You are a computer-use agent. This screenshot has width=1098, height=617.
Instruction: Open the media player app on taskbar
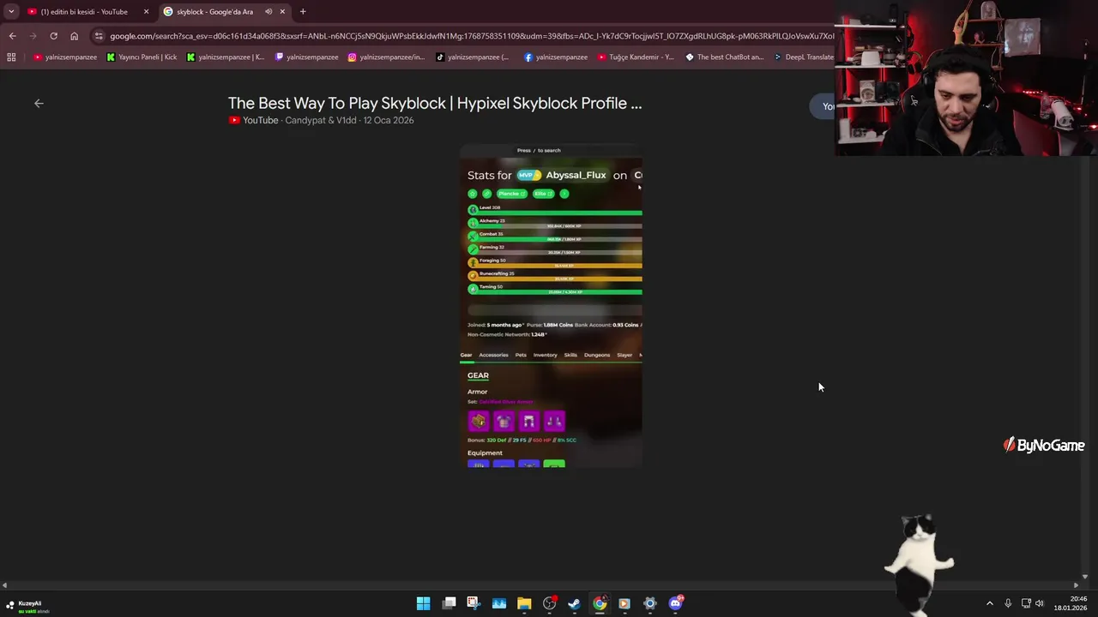click(624, 603)
